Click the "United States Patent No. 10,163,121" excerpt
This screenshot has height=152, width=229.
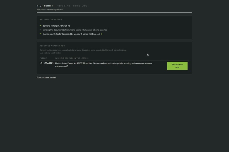104,65
